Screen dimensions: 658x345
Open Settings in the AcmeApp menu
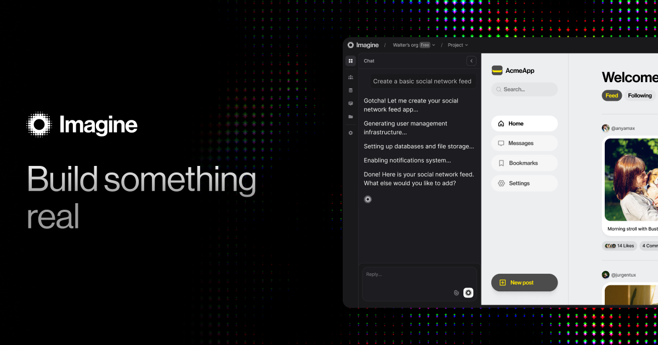coord(524,183)
